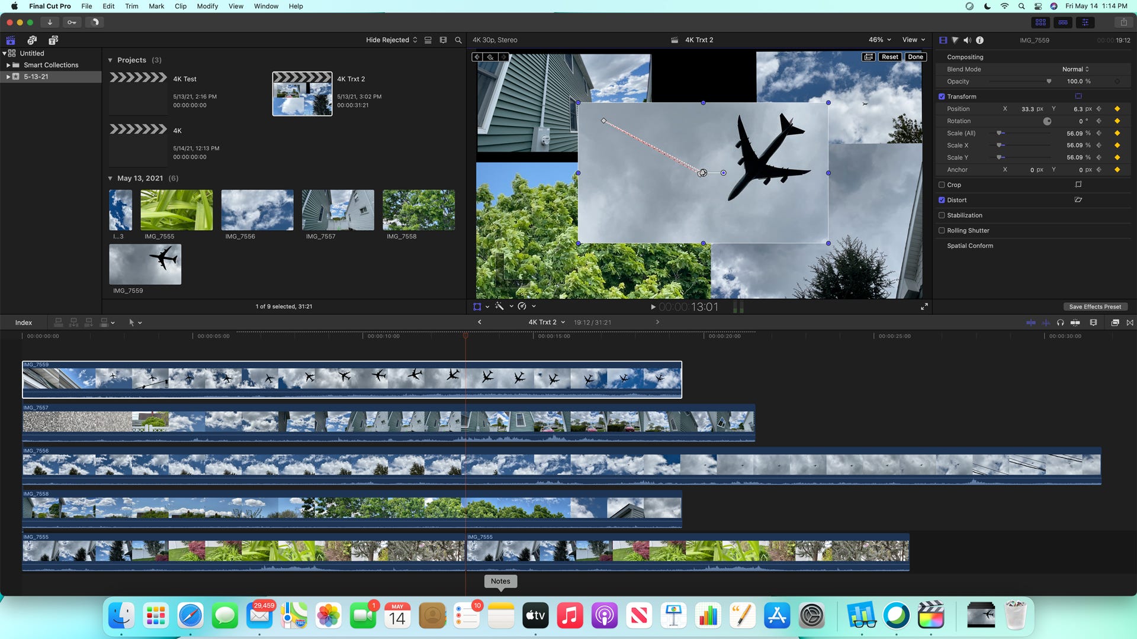Image resolution: width=1137 pixels, height=639 pixels.
Task: Open the Info inspector tab
Action: [x=980, y=40]
